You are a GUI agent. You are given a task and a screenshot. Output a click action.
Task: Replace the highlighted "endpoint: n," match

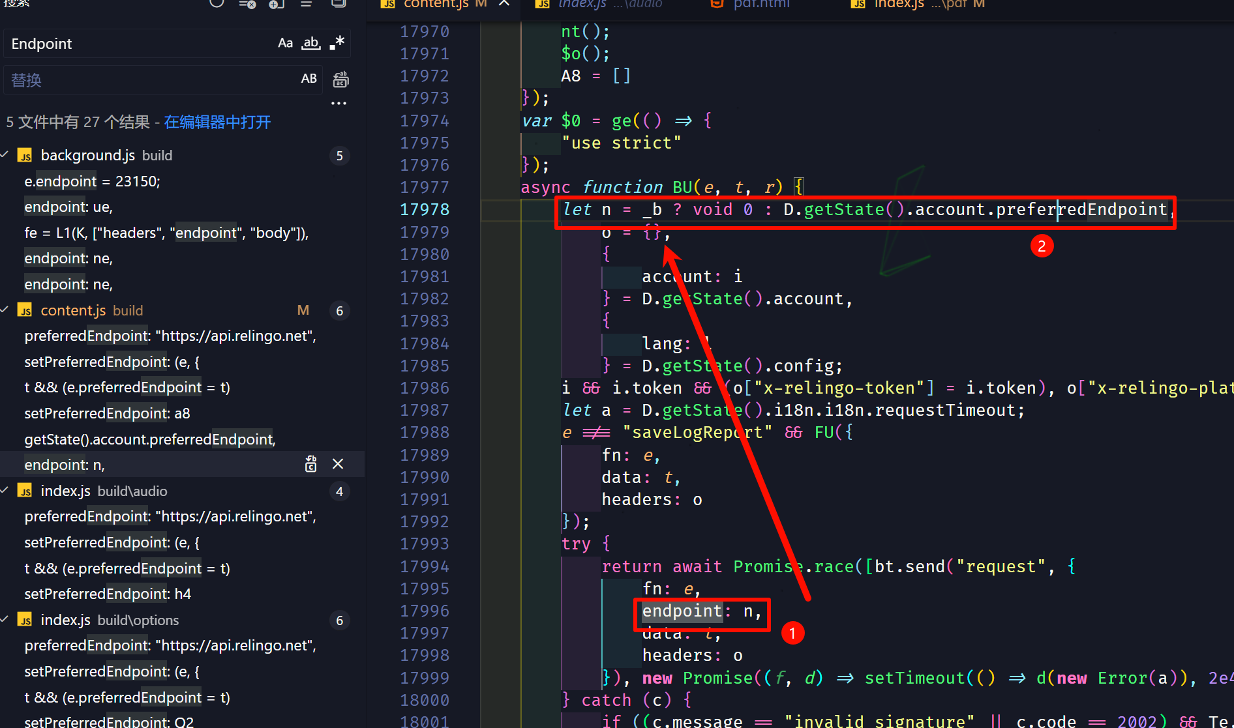310,464
